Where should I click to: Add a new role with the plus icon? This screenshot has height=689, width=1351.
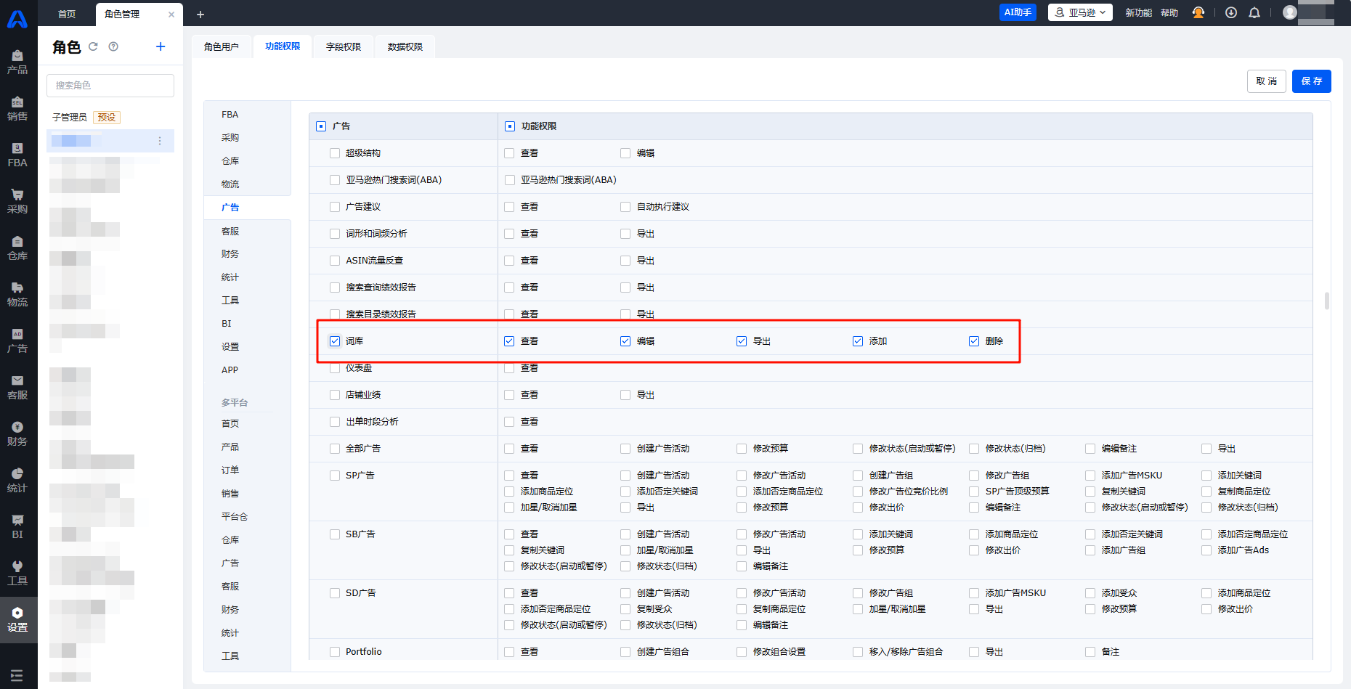click(x=161, y=46)
